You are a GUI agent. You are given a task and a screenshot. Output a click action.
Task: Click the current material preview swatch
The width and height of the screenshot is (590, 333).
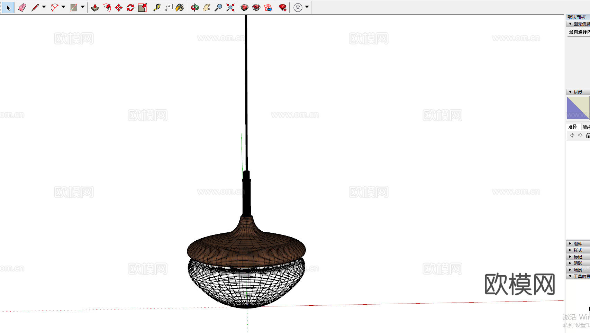(x=578, y=108)
